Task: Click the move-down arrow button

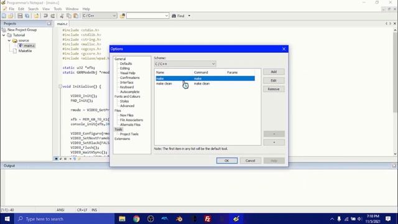Action: (x=274, y=142)
